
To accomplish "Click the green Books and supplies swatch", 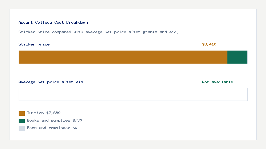I will pos(22,121).
